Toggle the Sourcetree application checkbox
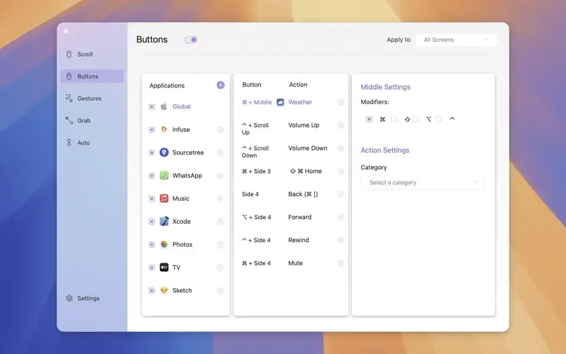 pos(152,153)
